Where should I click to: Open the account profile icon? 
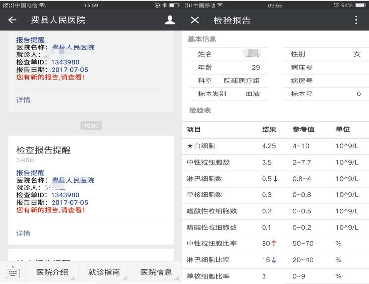coord(170,20)
